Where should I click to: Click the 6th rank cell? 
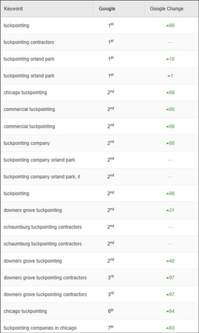[x=110, y=311]
